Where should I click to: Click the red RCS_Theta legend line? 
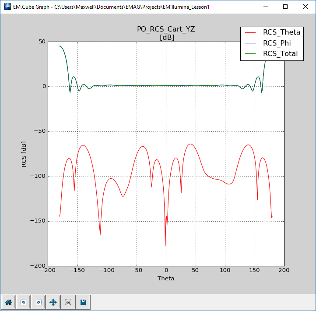(x=250, y=32)
